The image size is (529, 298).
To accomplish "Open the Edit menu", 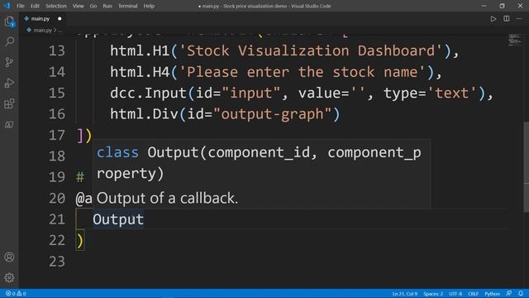I will point(35,6).
